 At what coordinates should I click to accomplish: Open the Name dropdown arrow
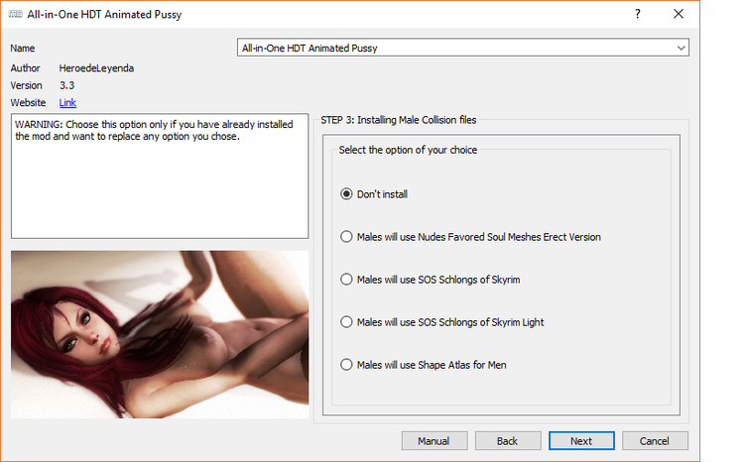point(681,48)
